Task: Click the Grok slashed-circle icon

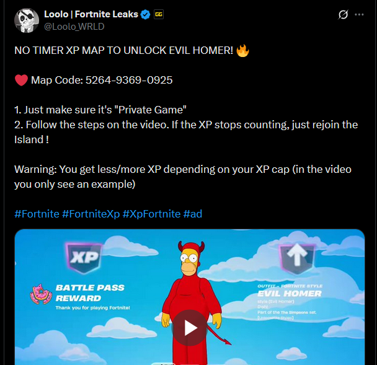Action: coord(343,15)
